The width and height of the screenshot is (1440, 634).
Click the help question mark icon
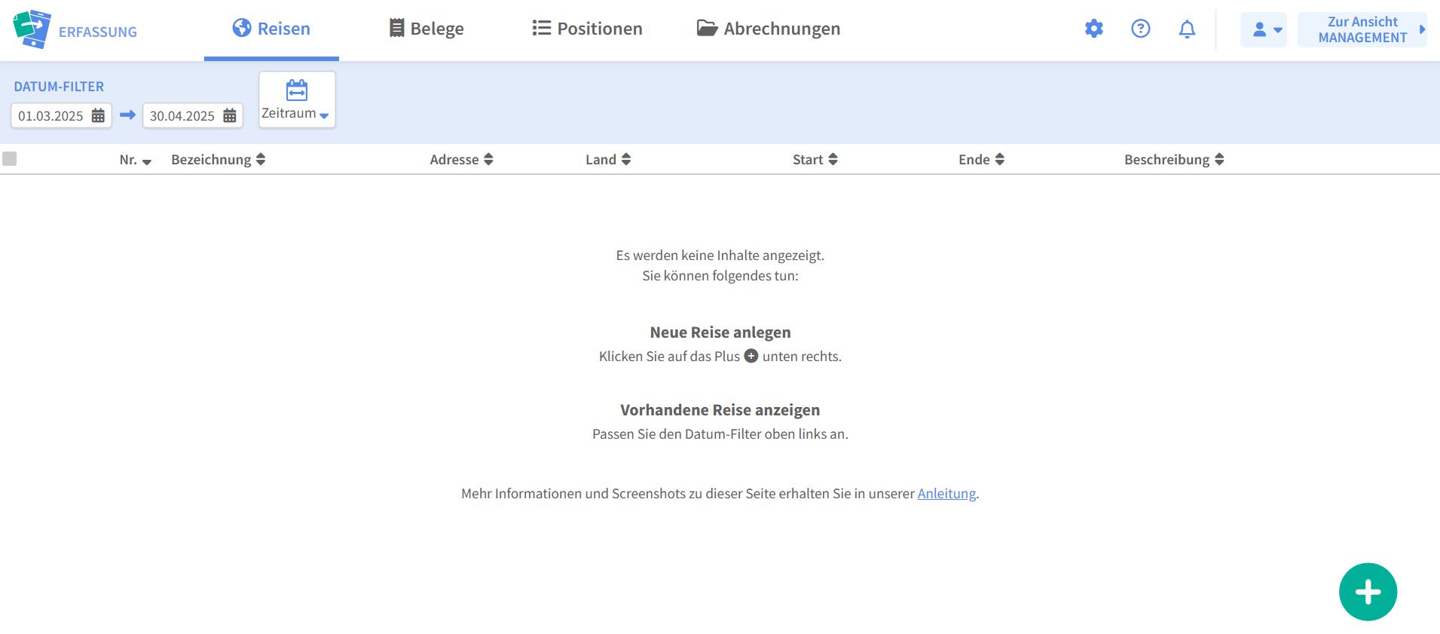[x=1141, y=29]
